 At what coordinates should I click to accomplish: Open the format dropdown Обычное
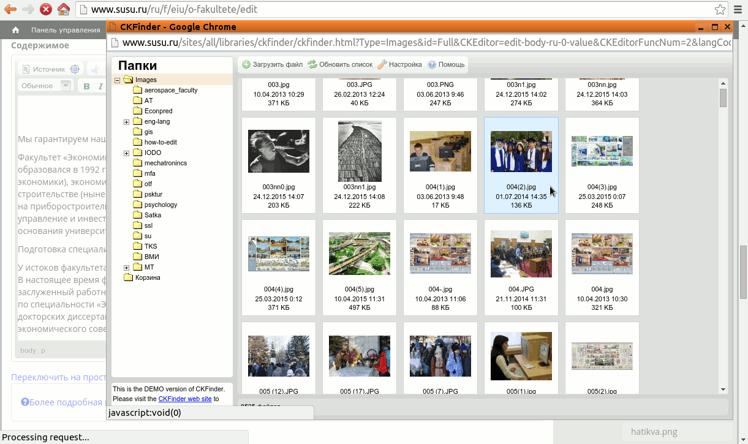pos(45,86)
